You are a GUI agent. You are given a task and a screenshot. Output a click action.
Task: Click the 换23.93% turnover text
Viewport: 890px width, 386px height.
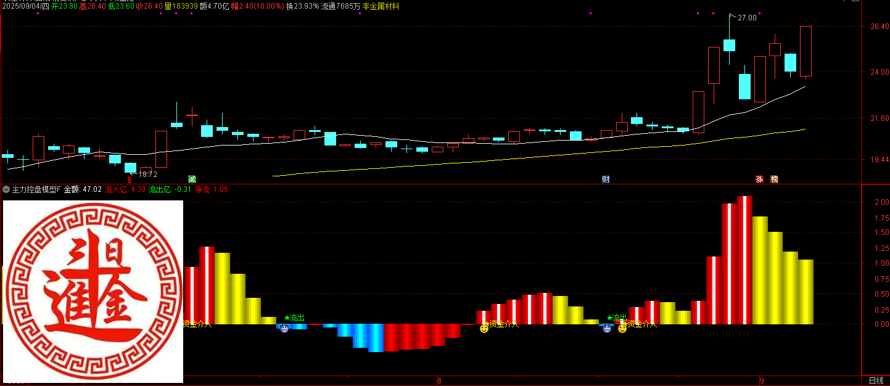(303, 6)
